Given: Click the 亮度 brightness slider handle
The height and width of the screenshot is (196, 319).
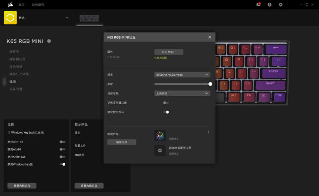Looking at the screenshot, I should pyautogui.click(x=210, y=84).
